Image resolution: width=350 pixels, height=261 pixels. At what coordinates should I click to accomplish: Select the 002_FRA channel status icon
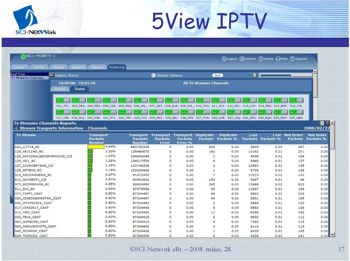79,100
